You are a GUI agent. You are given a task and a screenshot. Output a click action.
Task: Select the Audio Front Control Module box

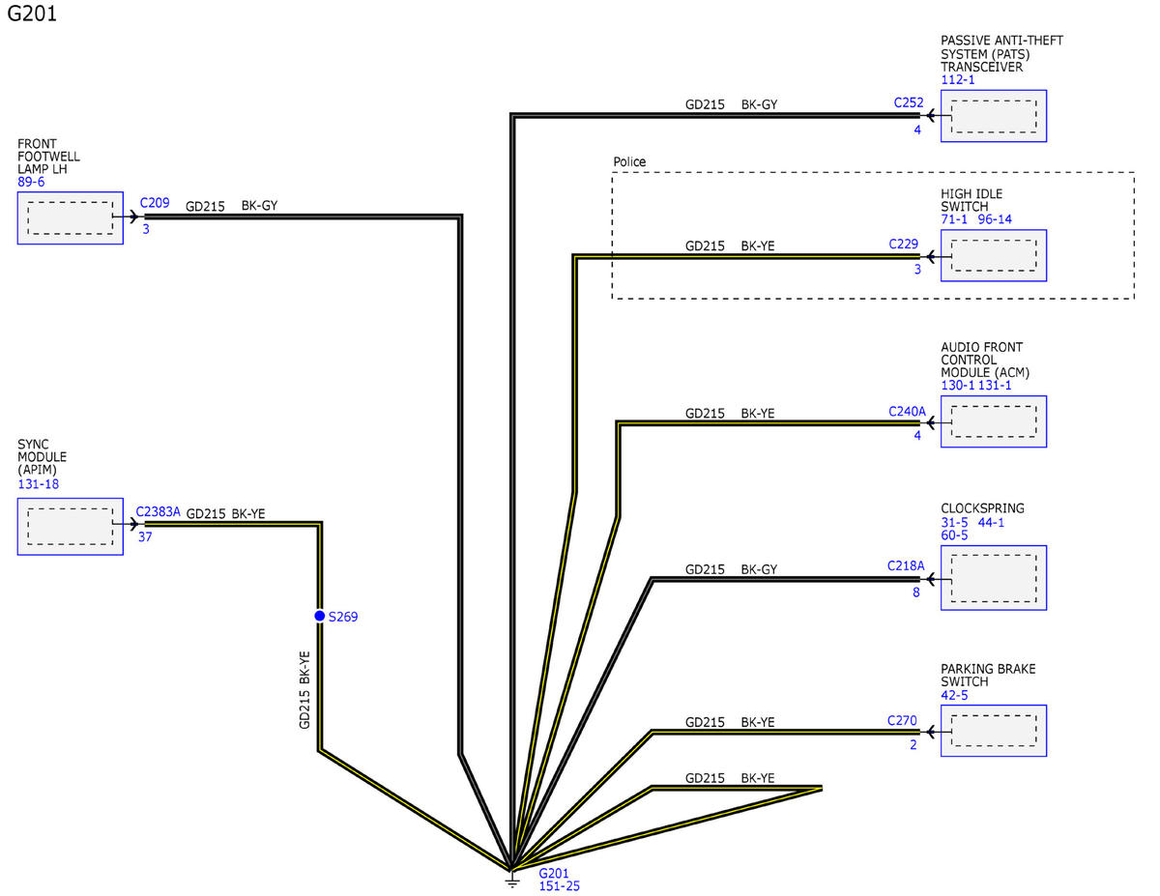pyautogui.click(x=994, y=421)
